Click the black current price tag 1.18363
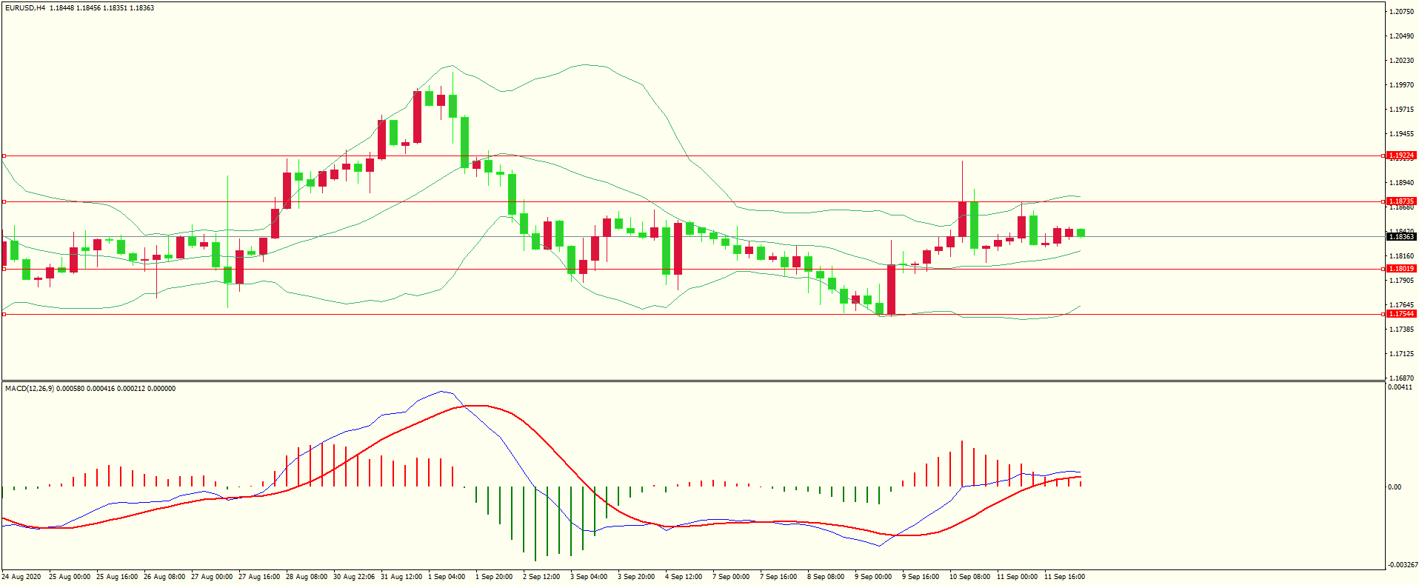Screen dimensions: 1419x585 pyautogui.click(x=1401, y=236)
